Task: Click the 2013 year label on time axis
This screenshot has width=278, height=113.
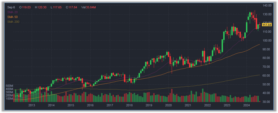Action: click(x=31, y=106)
